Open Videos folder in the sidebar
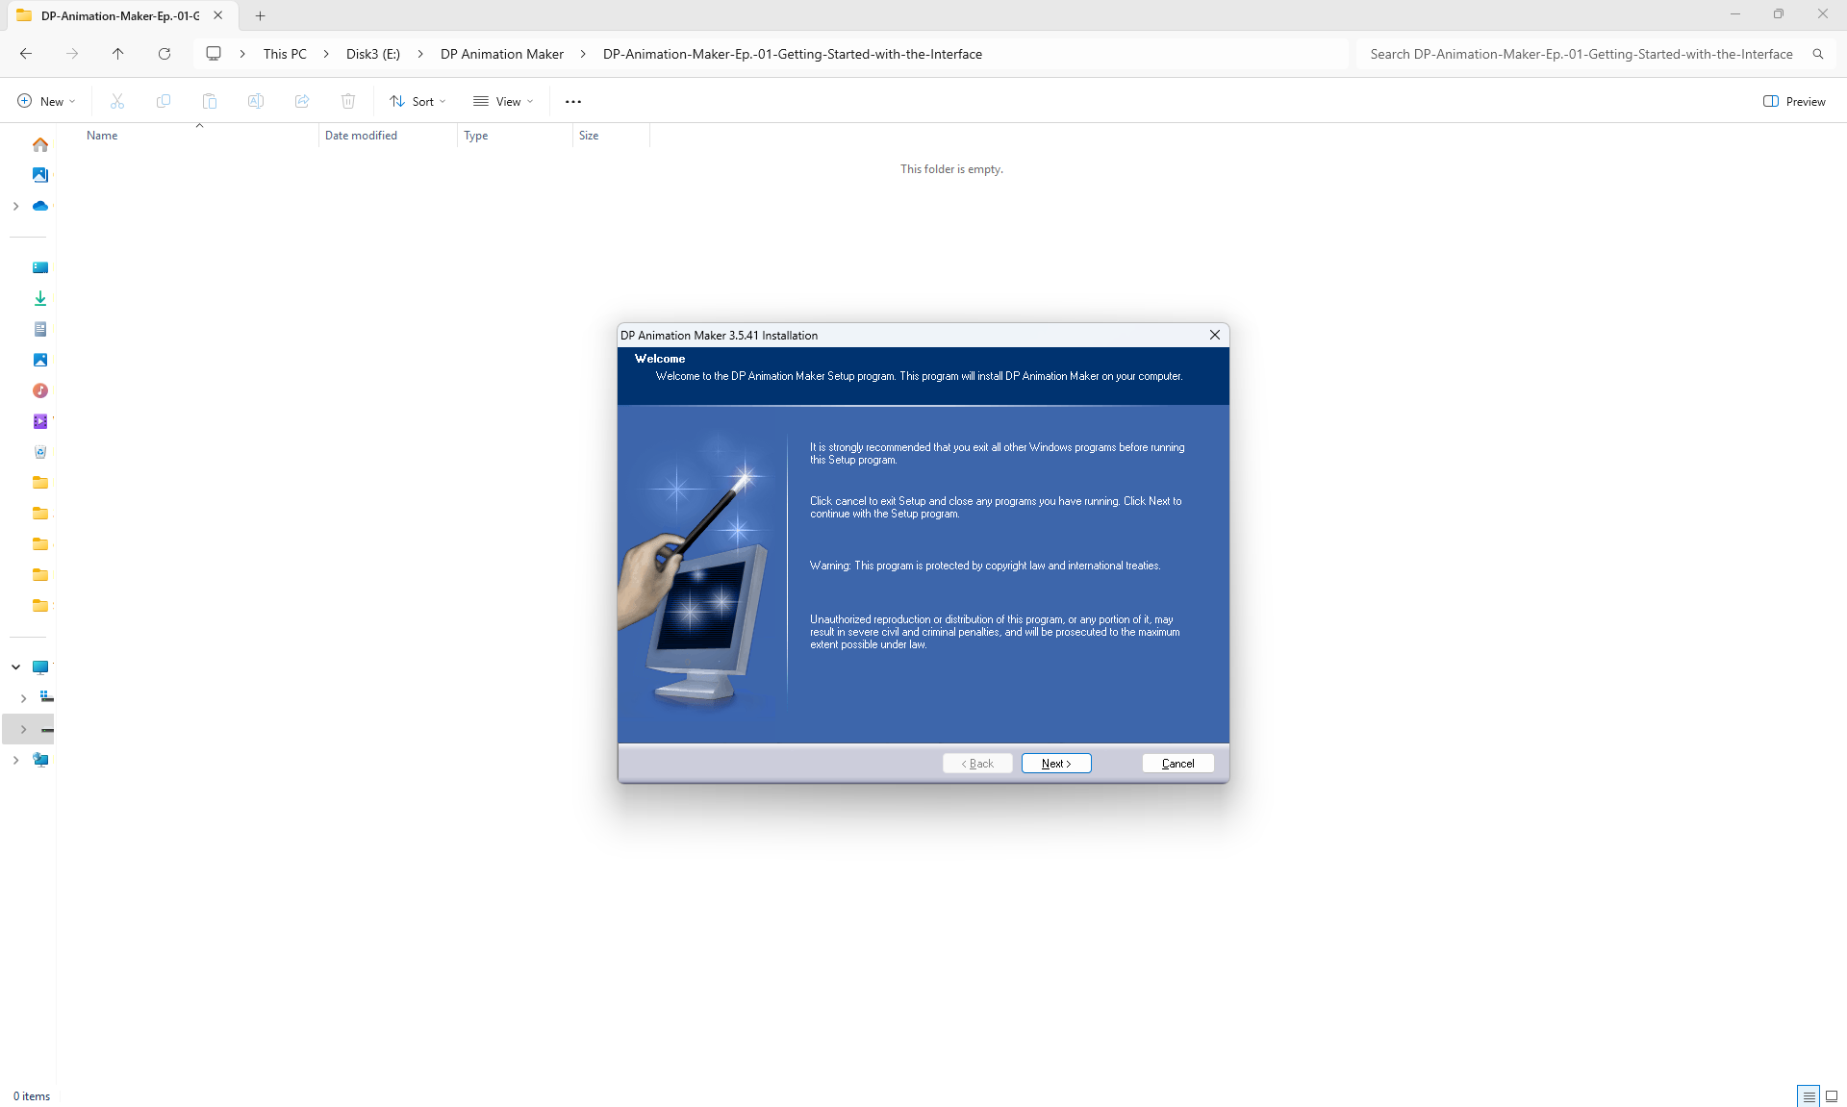Screen dimensions: 1847x1107 click(40, 421)
